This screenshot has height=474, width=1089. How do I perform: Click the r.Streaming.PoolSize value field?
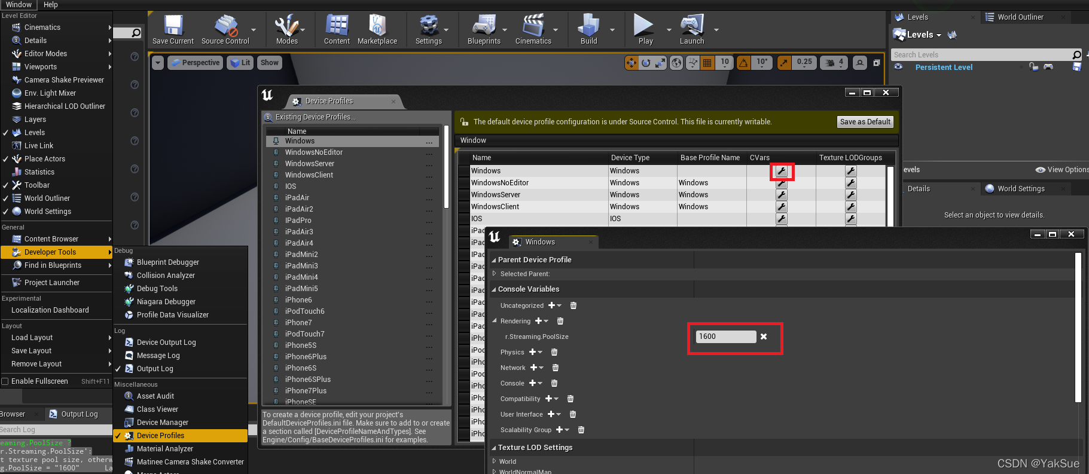[x=726, y=337]
